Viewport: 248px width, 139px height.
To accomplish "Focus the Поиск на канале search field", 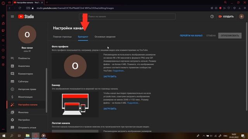I will (127, 16).
